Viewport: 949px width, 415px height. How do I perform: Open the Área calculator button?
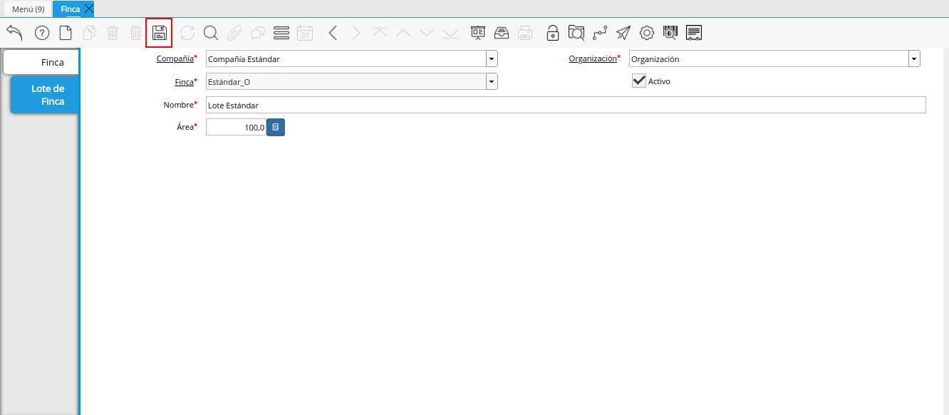tap(276, 128)
